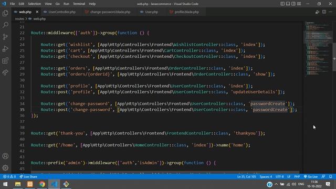Open the Run and Debug view
The image size is (336, 189).
tap(5, 49)
